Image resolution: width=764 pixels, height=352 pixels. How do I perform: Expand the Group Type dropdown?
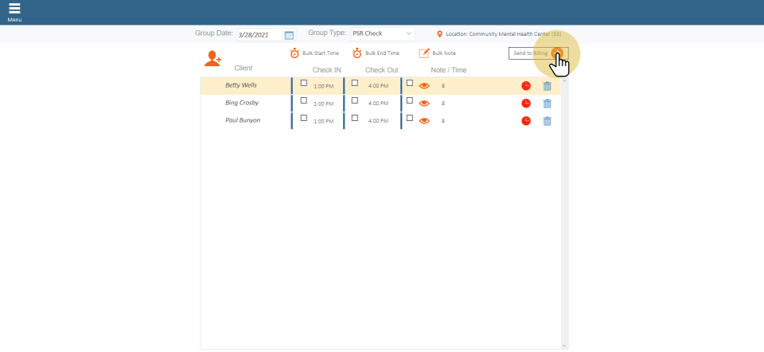coord(383,34)
